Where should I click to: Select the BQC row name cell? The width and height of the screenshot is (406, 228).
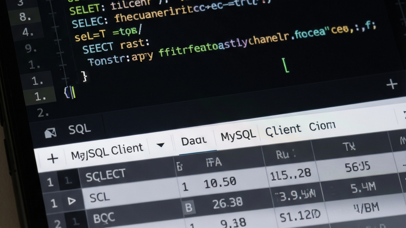point(104,218)
